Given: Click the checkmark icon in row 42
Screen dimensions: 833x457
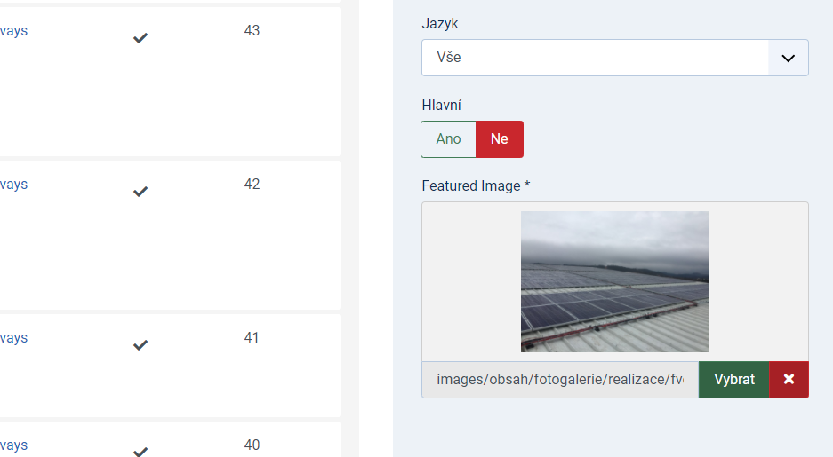Looking at the screenshot, I should [x=140, y=192].
